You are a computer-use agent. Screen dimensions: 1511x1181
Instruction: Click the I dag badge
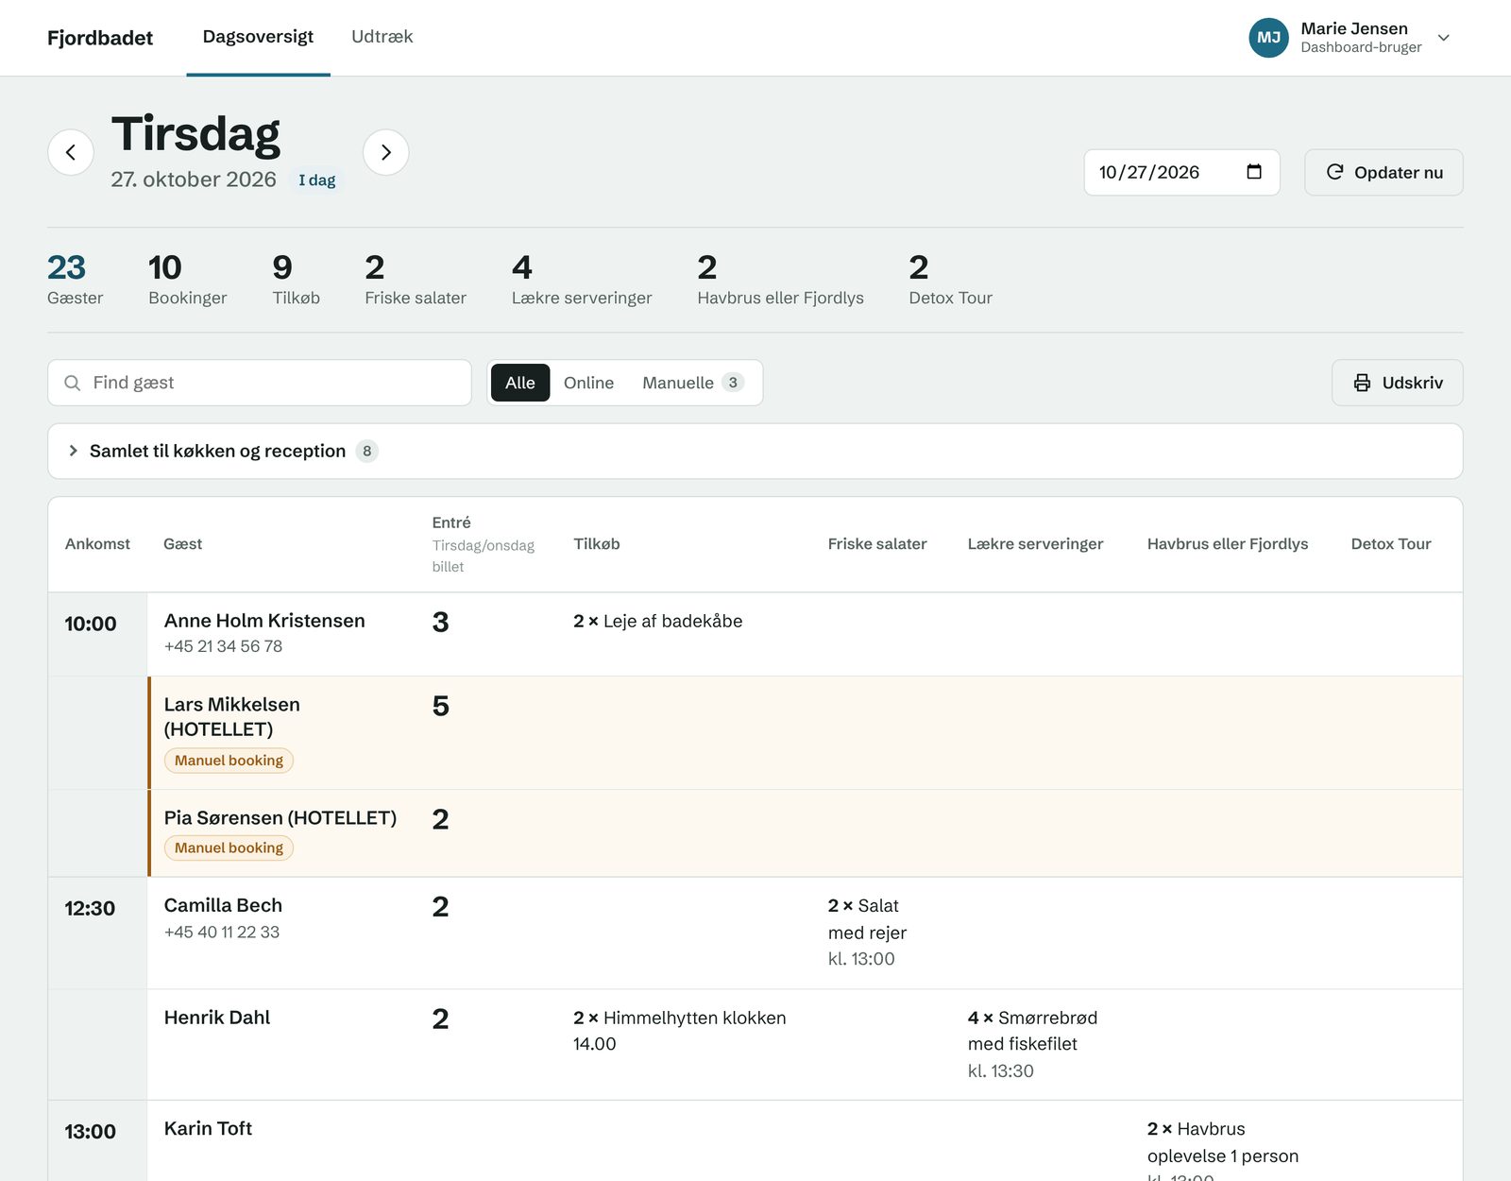click(x=317, y=180)
